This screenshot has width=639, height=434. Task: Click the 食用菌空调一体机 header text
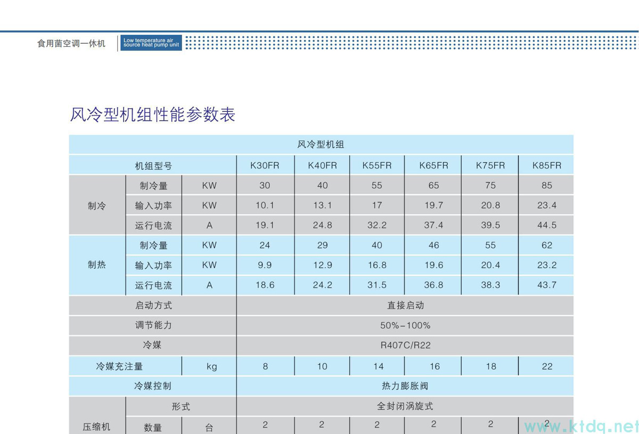[x=71, y=44]
